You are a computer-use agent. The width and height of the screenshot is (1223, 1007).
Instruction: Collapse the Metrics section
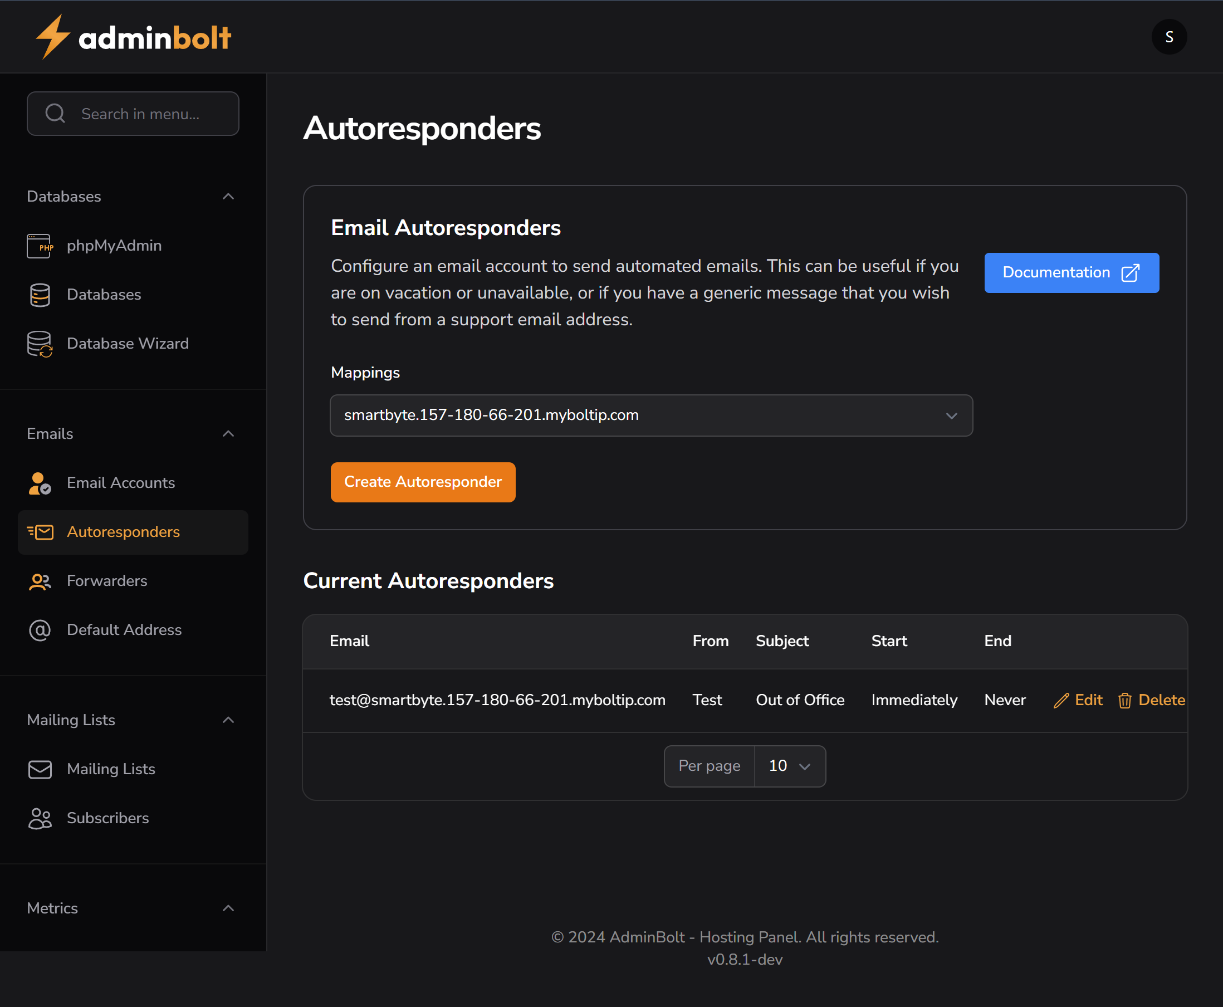click(x=228, y=908)
